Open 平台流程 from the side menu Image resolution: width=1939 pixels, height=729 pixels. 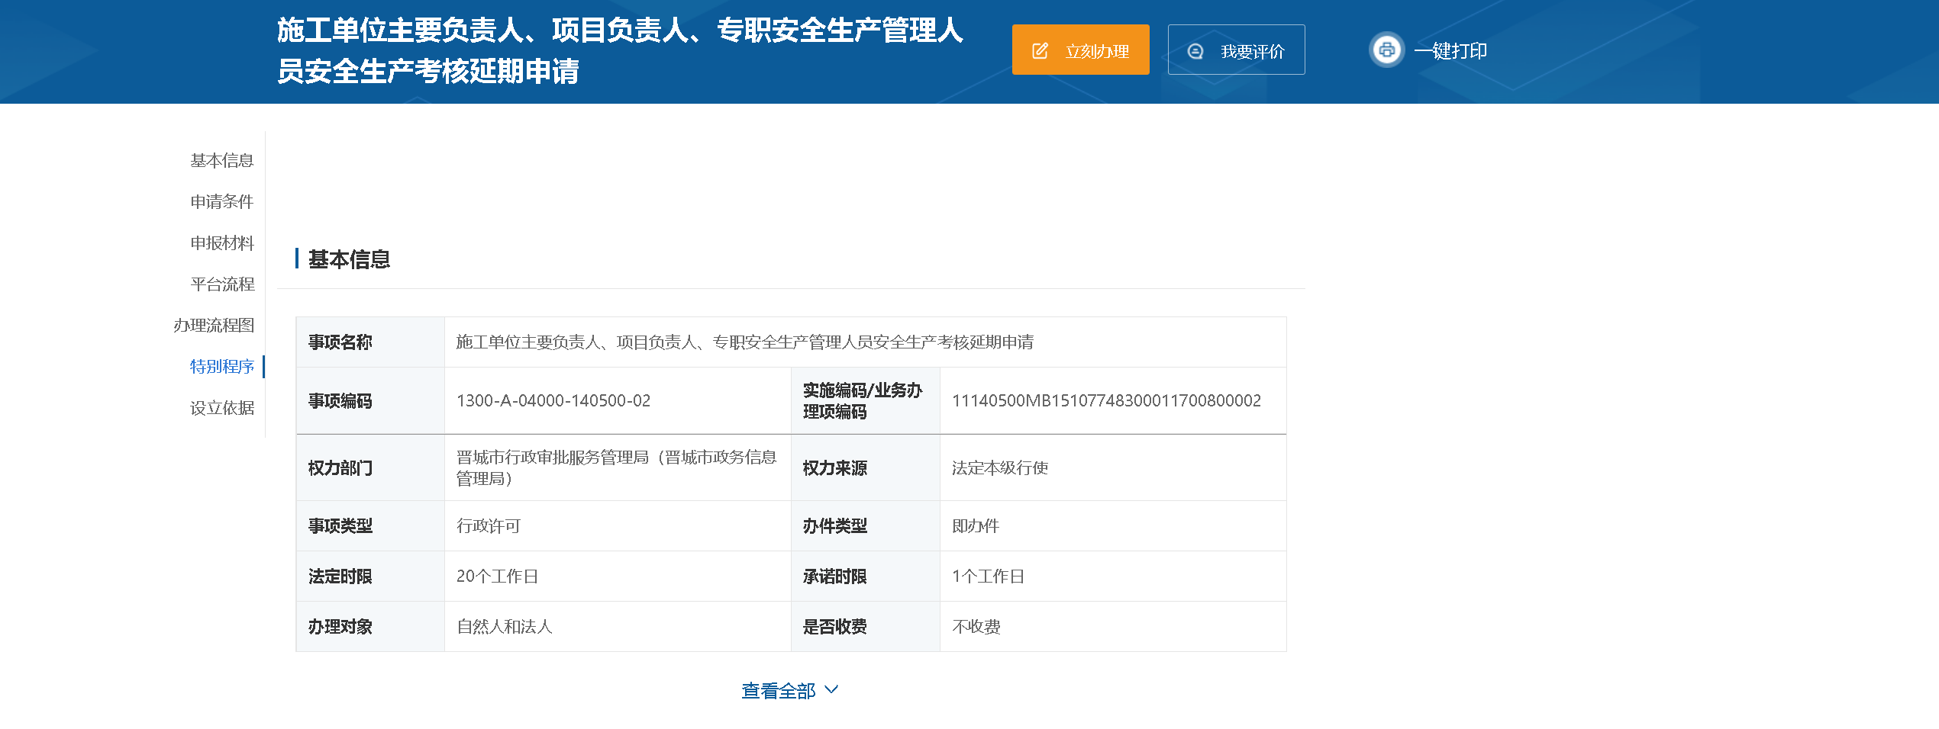pyautogui.click(x=221, y=284)
